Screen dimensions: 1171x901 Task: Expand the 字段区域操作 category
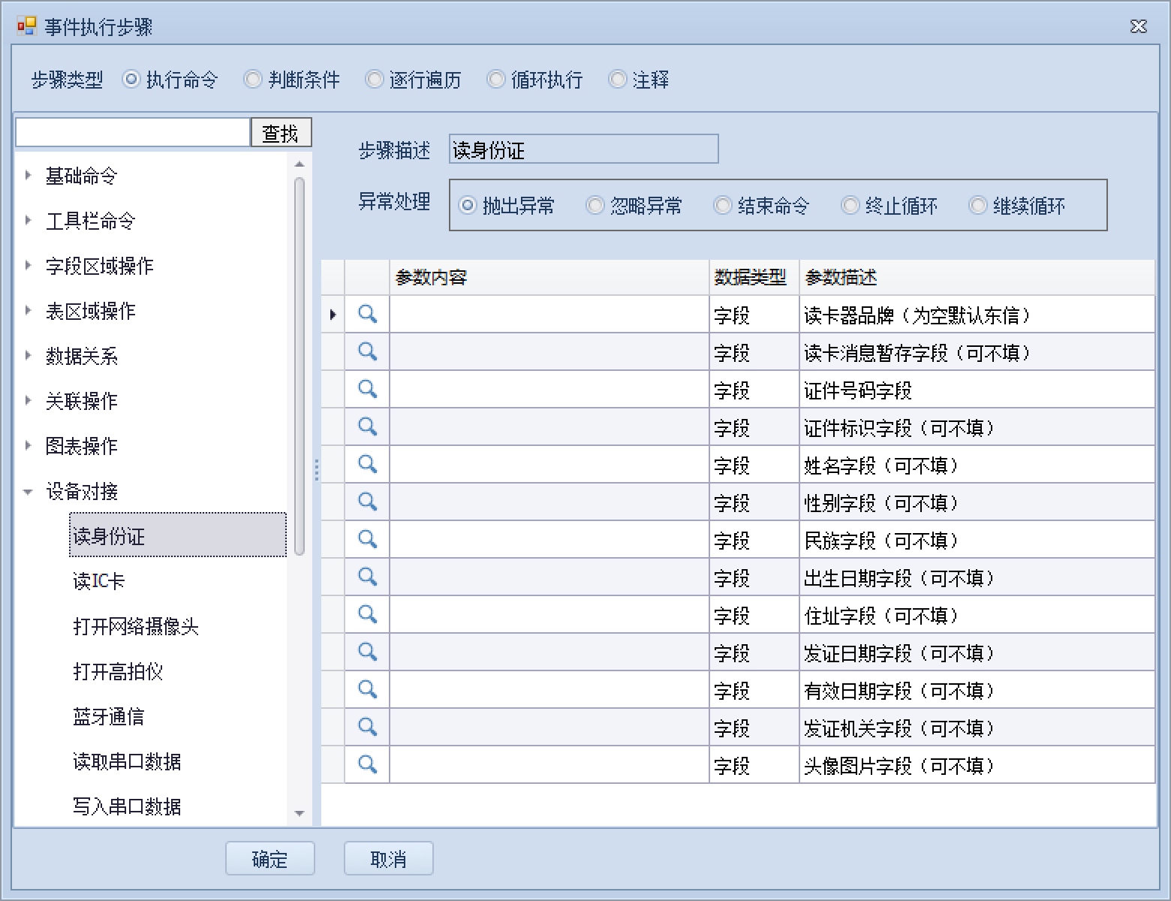coord(29,266)
